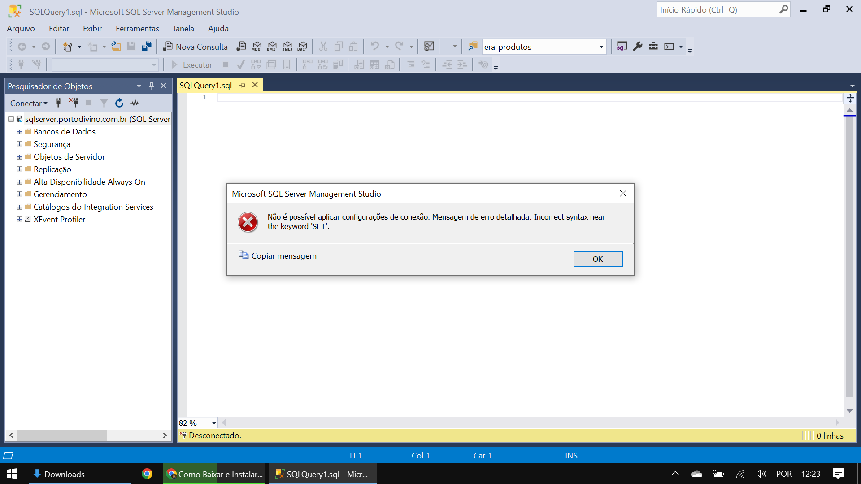The height and width of the screenshot is (484, 861).
Task: Expand the Segurança folder node
Action: 19,144
